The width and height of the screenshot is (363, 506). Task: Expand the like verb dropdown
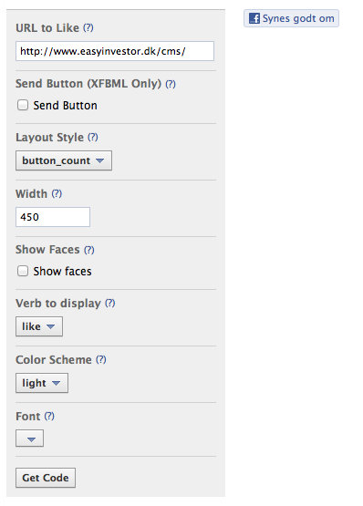coord(39,326)
